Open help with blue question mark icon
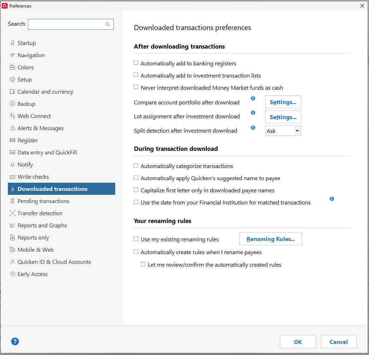This screenshot has height=355, width=369. point(15,341)
